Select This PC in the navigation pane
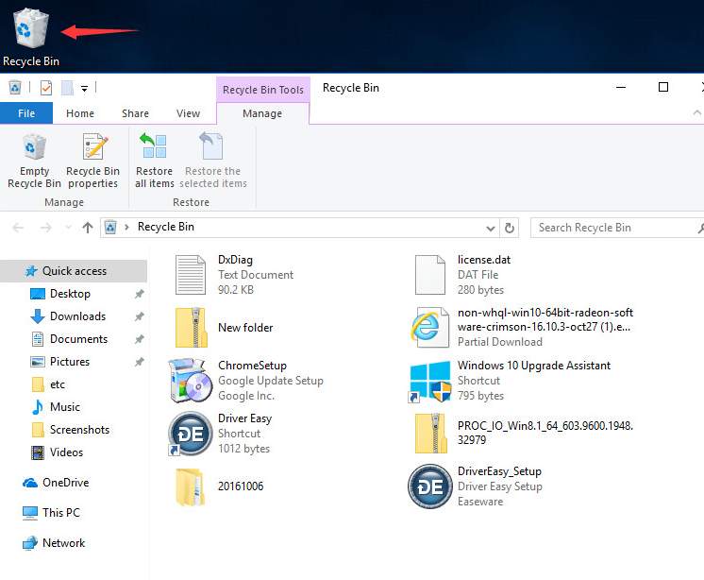Image resolution: width=704 pixels, height=580 pixels. (61, 513)
